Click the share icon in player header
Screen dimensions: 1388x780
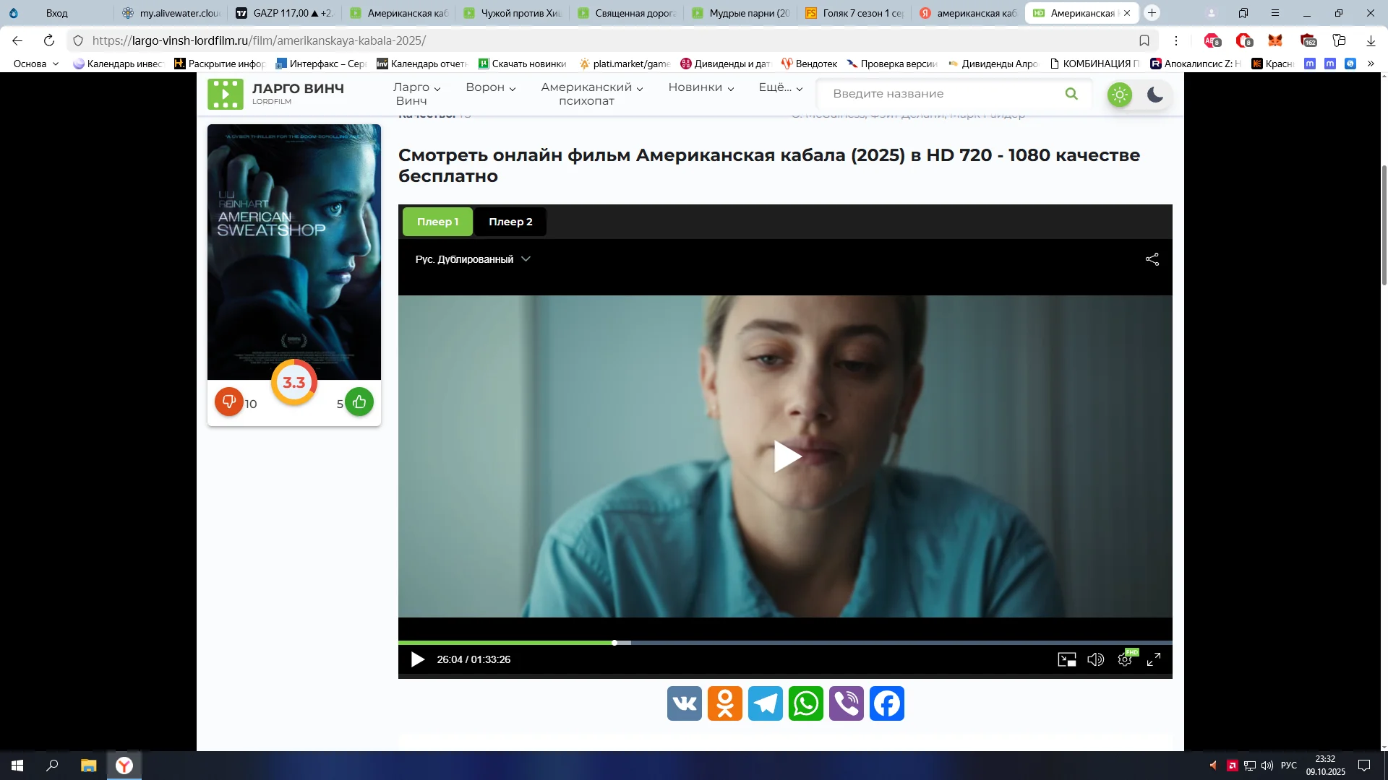pyautogui.click(x=1152, y=259)
